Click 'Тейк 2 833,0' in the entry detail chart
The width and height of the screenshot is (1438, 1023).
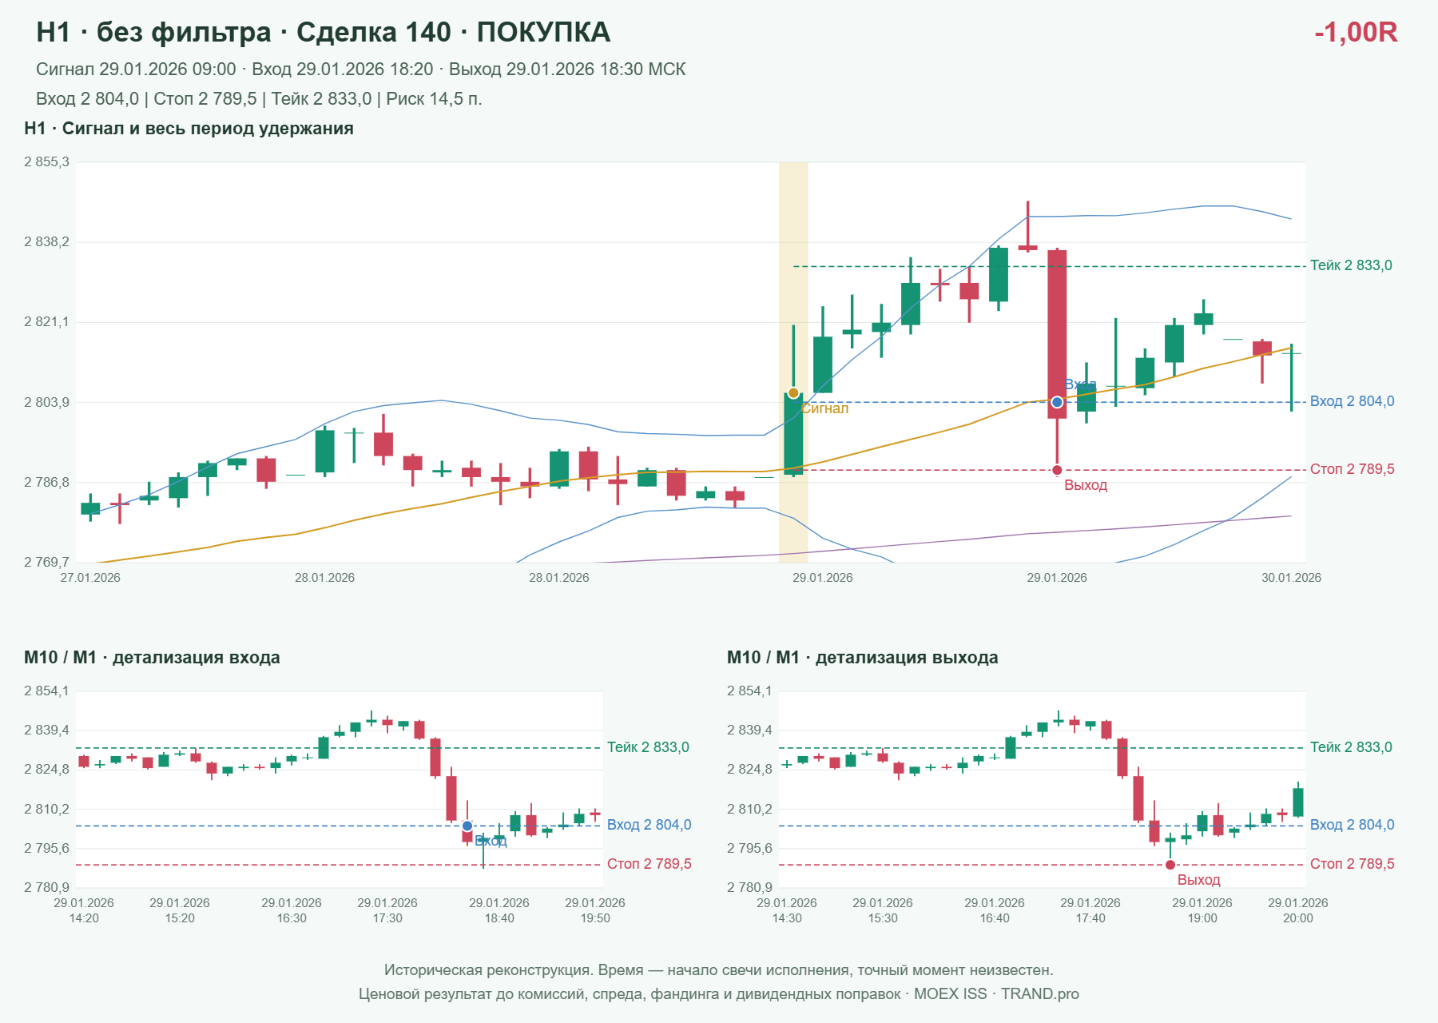point(648,747)
